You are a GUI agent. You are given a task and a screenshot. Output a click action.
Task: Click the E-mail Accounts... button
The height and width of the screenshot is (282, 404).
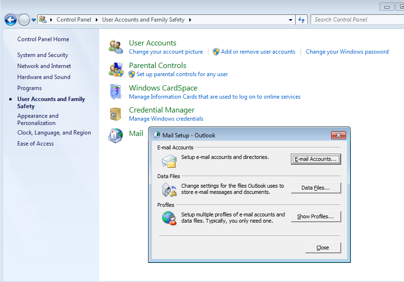coord(316,159)
